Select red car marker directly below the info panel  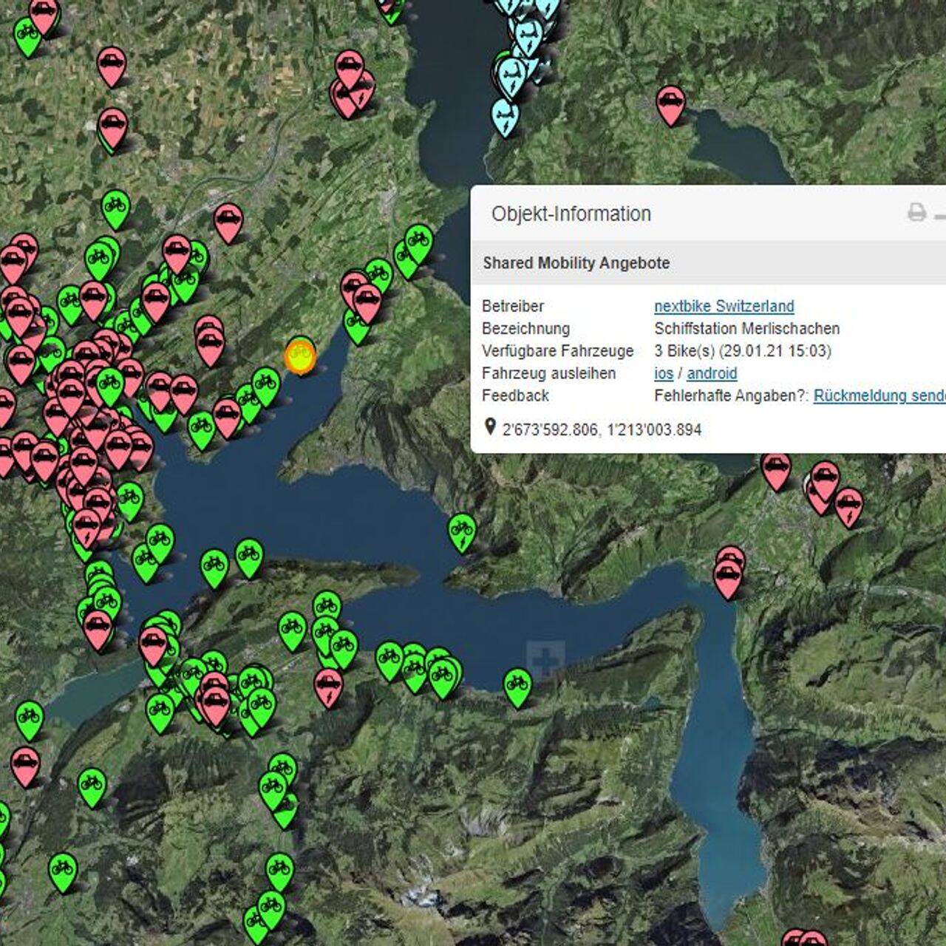pyautogui.click(x=776, y=472)
